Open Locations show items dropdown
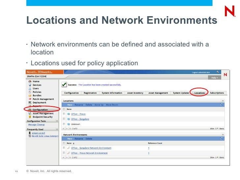Image resolution: width=240 pixels, height=180 pixels. [x=217, y=129]
